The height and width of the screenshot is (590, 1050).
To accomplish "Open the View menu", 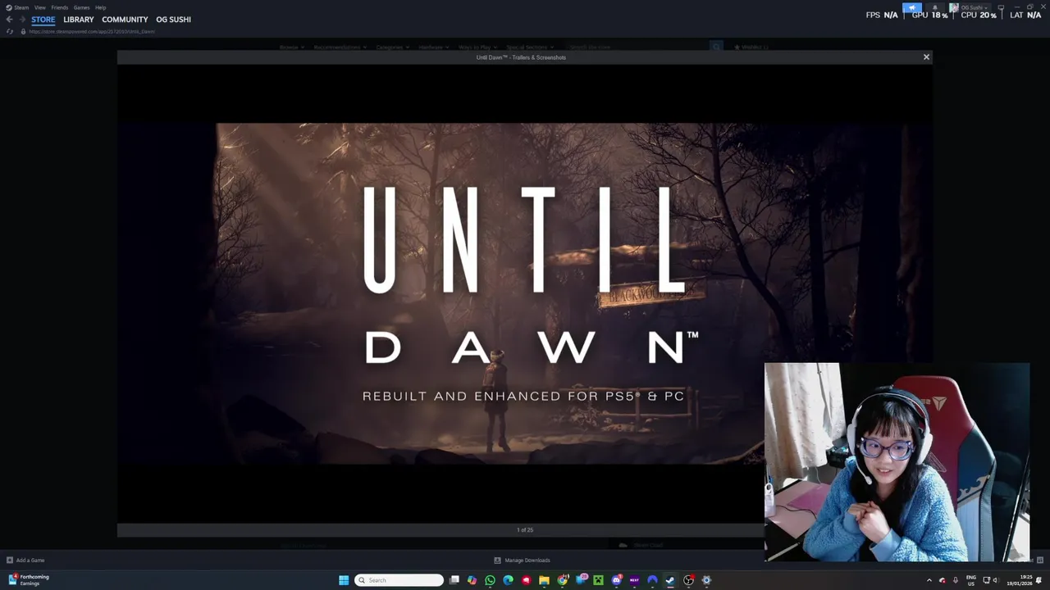I will click(39, 7).
